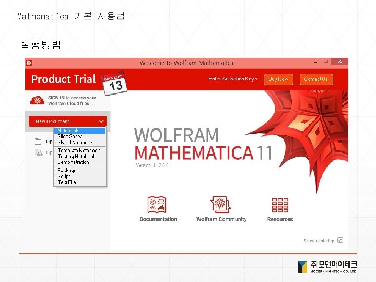Open the Documentation book icon
Screen dimensions: 376x282
tap(157, 204)
